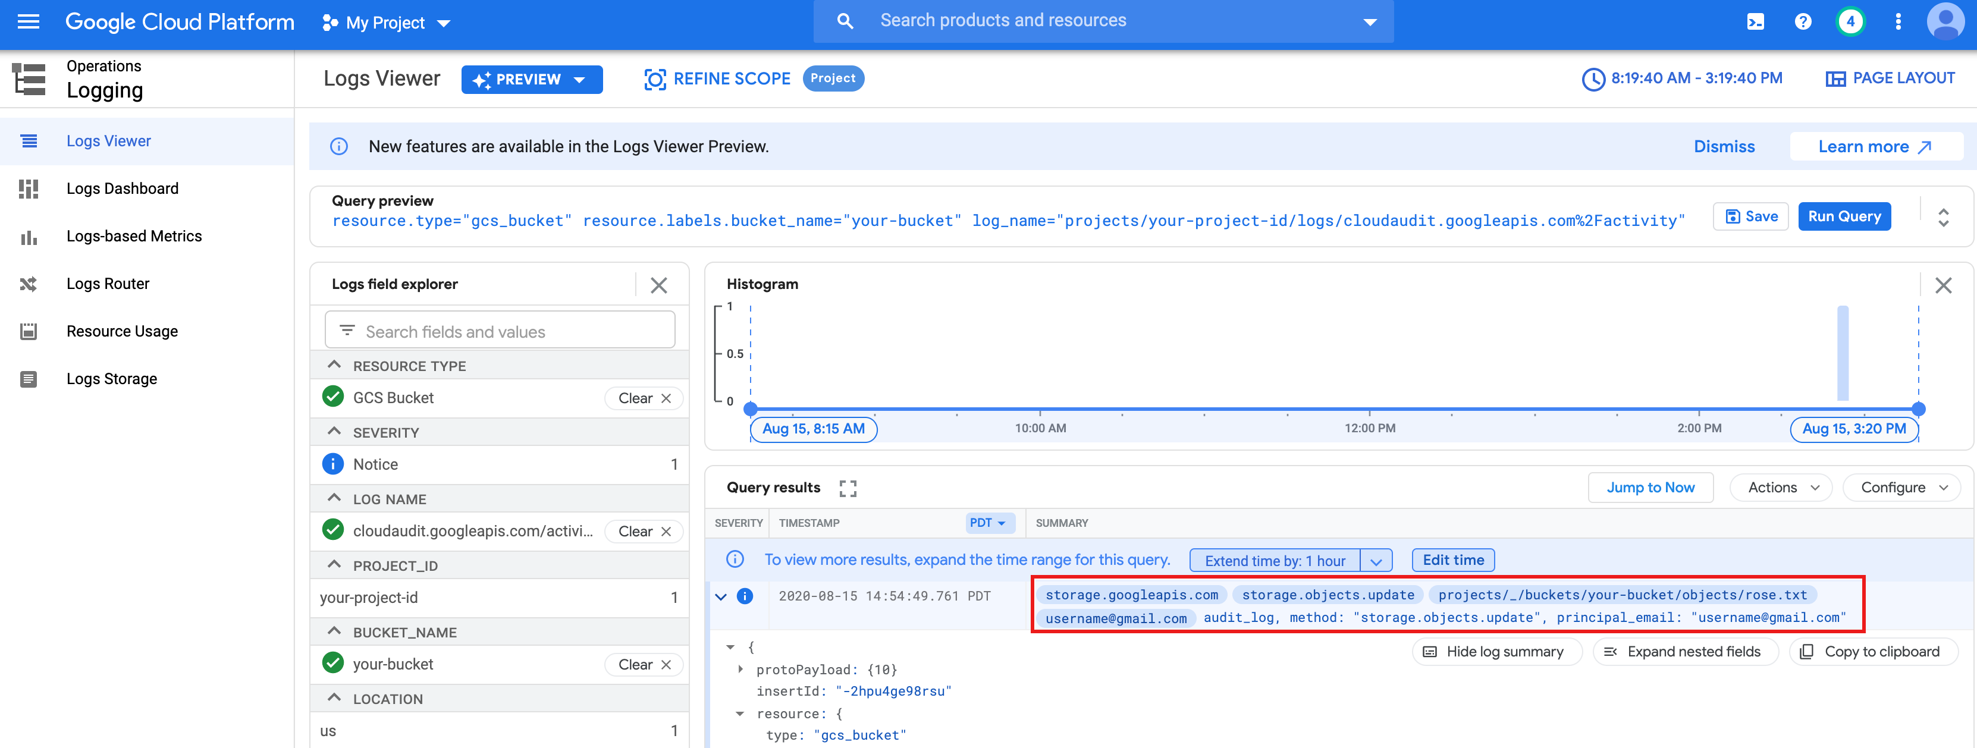
Task: Open the hamburger navigation menu
Action: pos(29,22)
